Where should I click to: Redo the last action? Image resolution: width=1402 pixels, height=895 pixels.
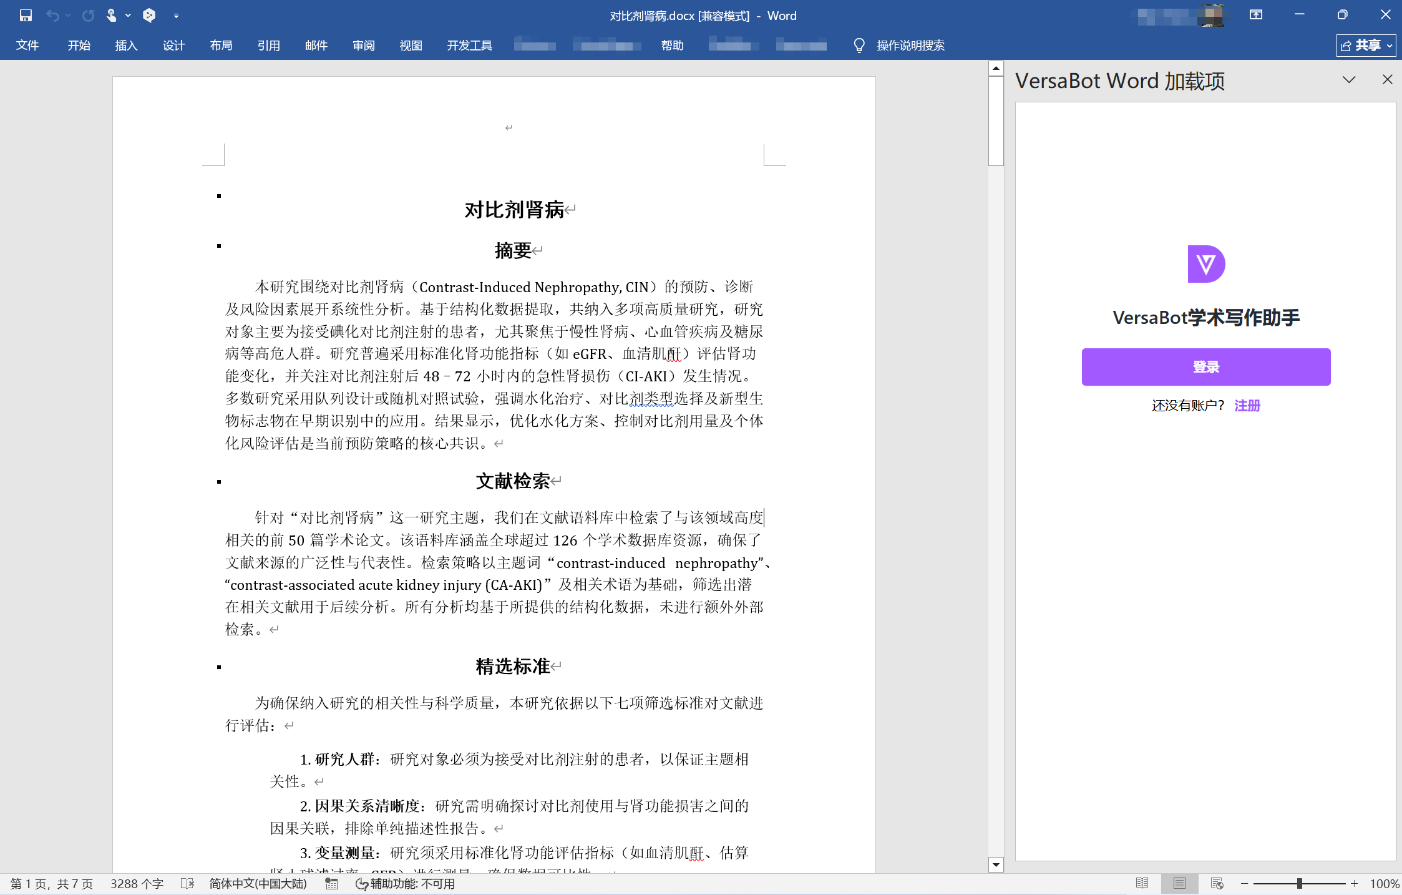89,15
